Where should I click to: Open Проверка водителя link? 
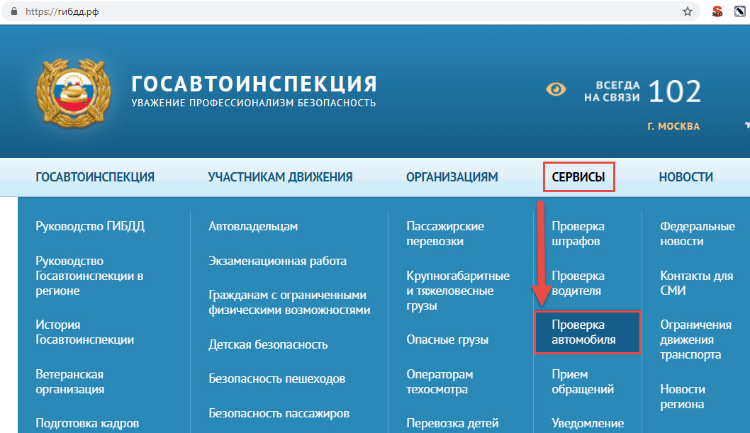click(x=578, y=283)
